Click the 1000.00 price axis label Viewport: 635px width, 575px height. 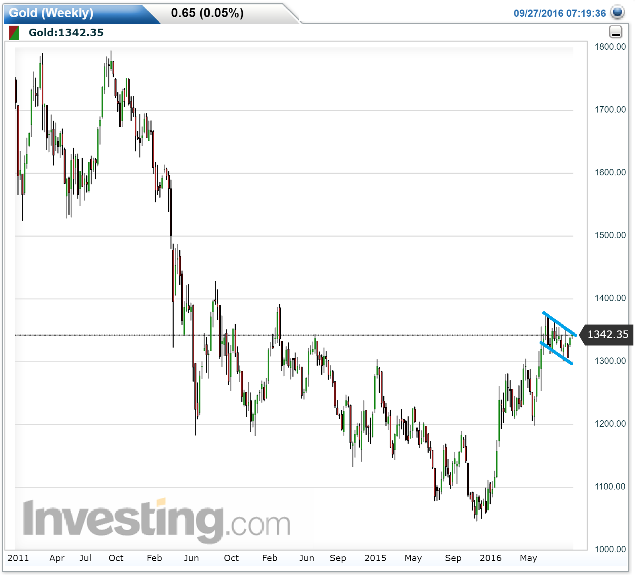click(x=610, y=549)
